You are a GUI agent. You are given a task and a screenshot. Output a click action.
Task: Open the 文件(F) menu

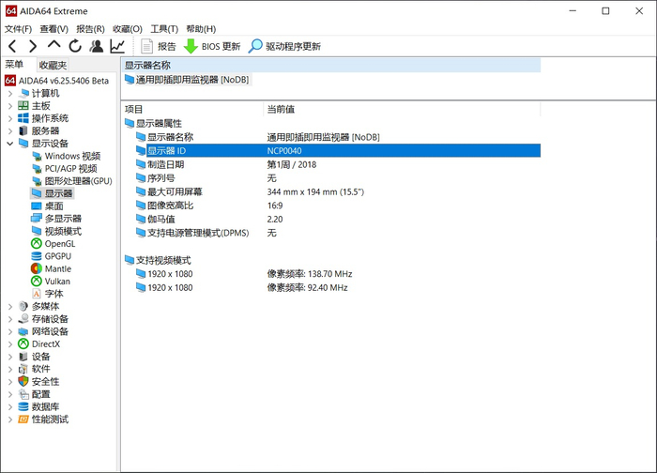18,29
